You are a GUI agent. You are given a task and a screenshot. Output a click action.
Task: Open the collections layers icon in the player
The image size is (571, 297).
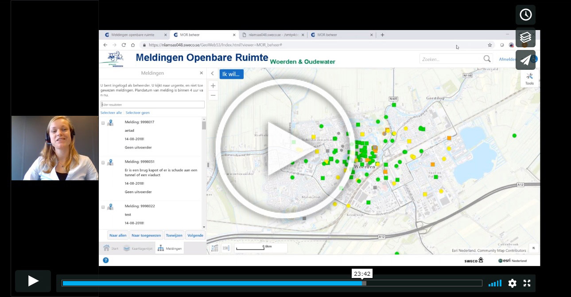tap(525, 38)
